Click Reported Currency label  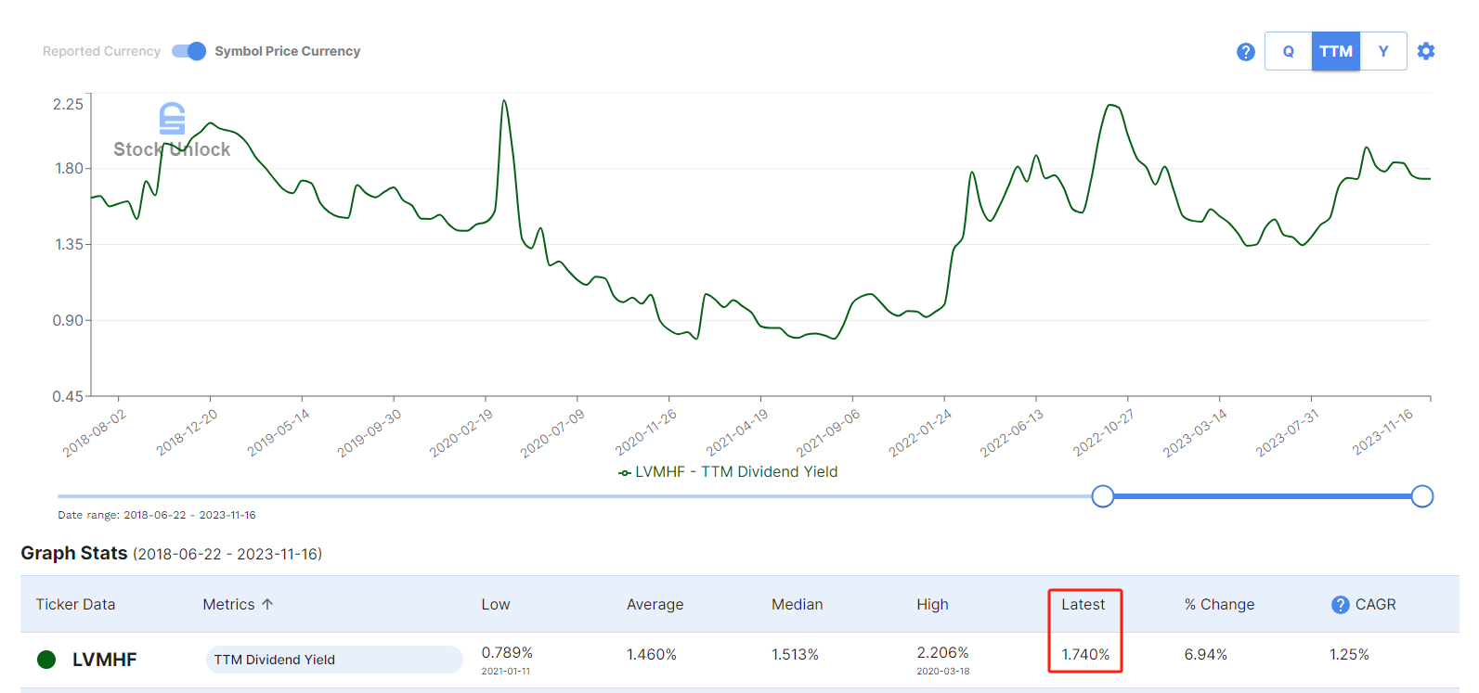(101, 51)
